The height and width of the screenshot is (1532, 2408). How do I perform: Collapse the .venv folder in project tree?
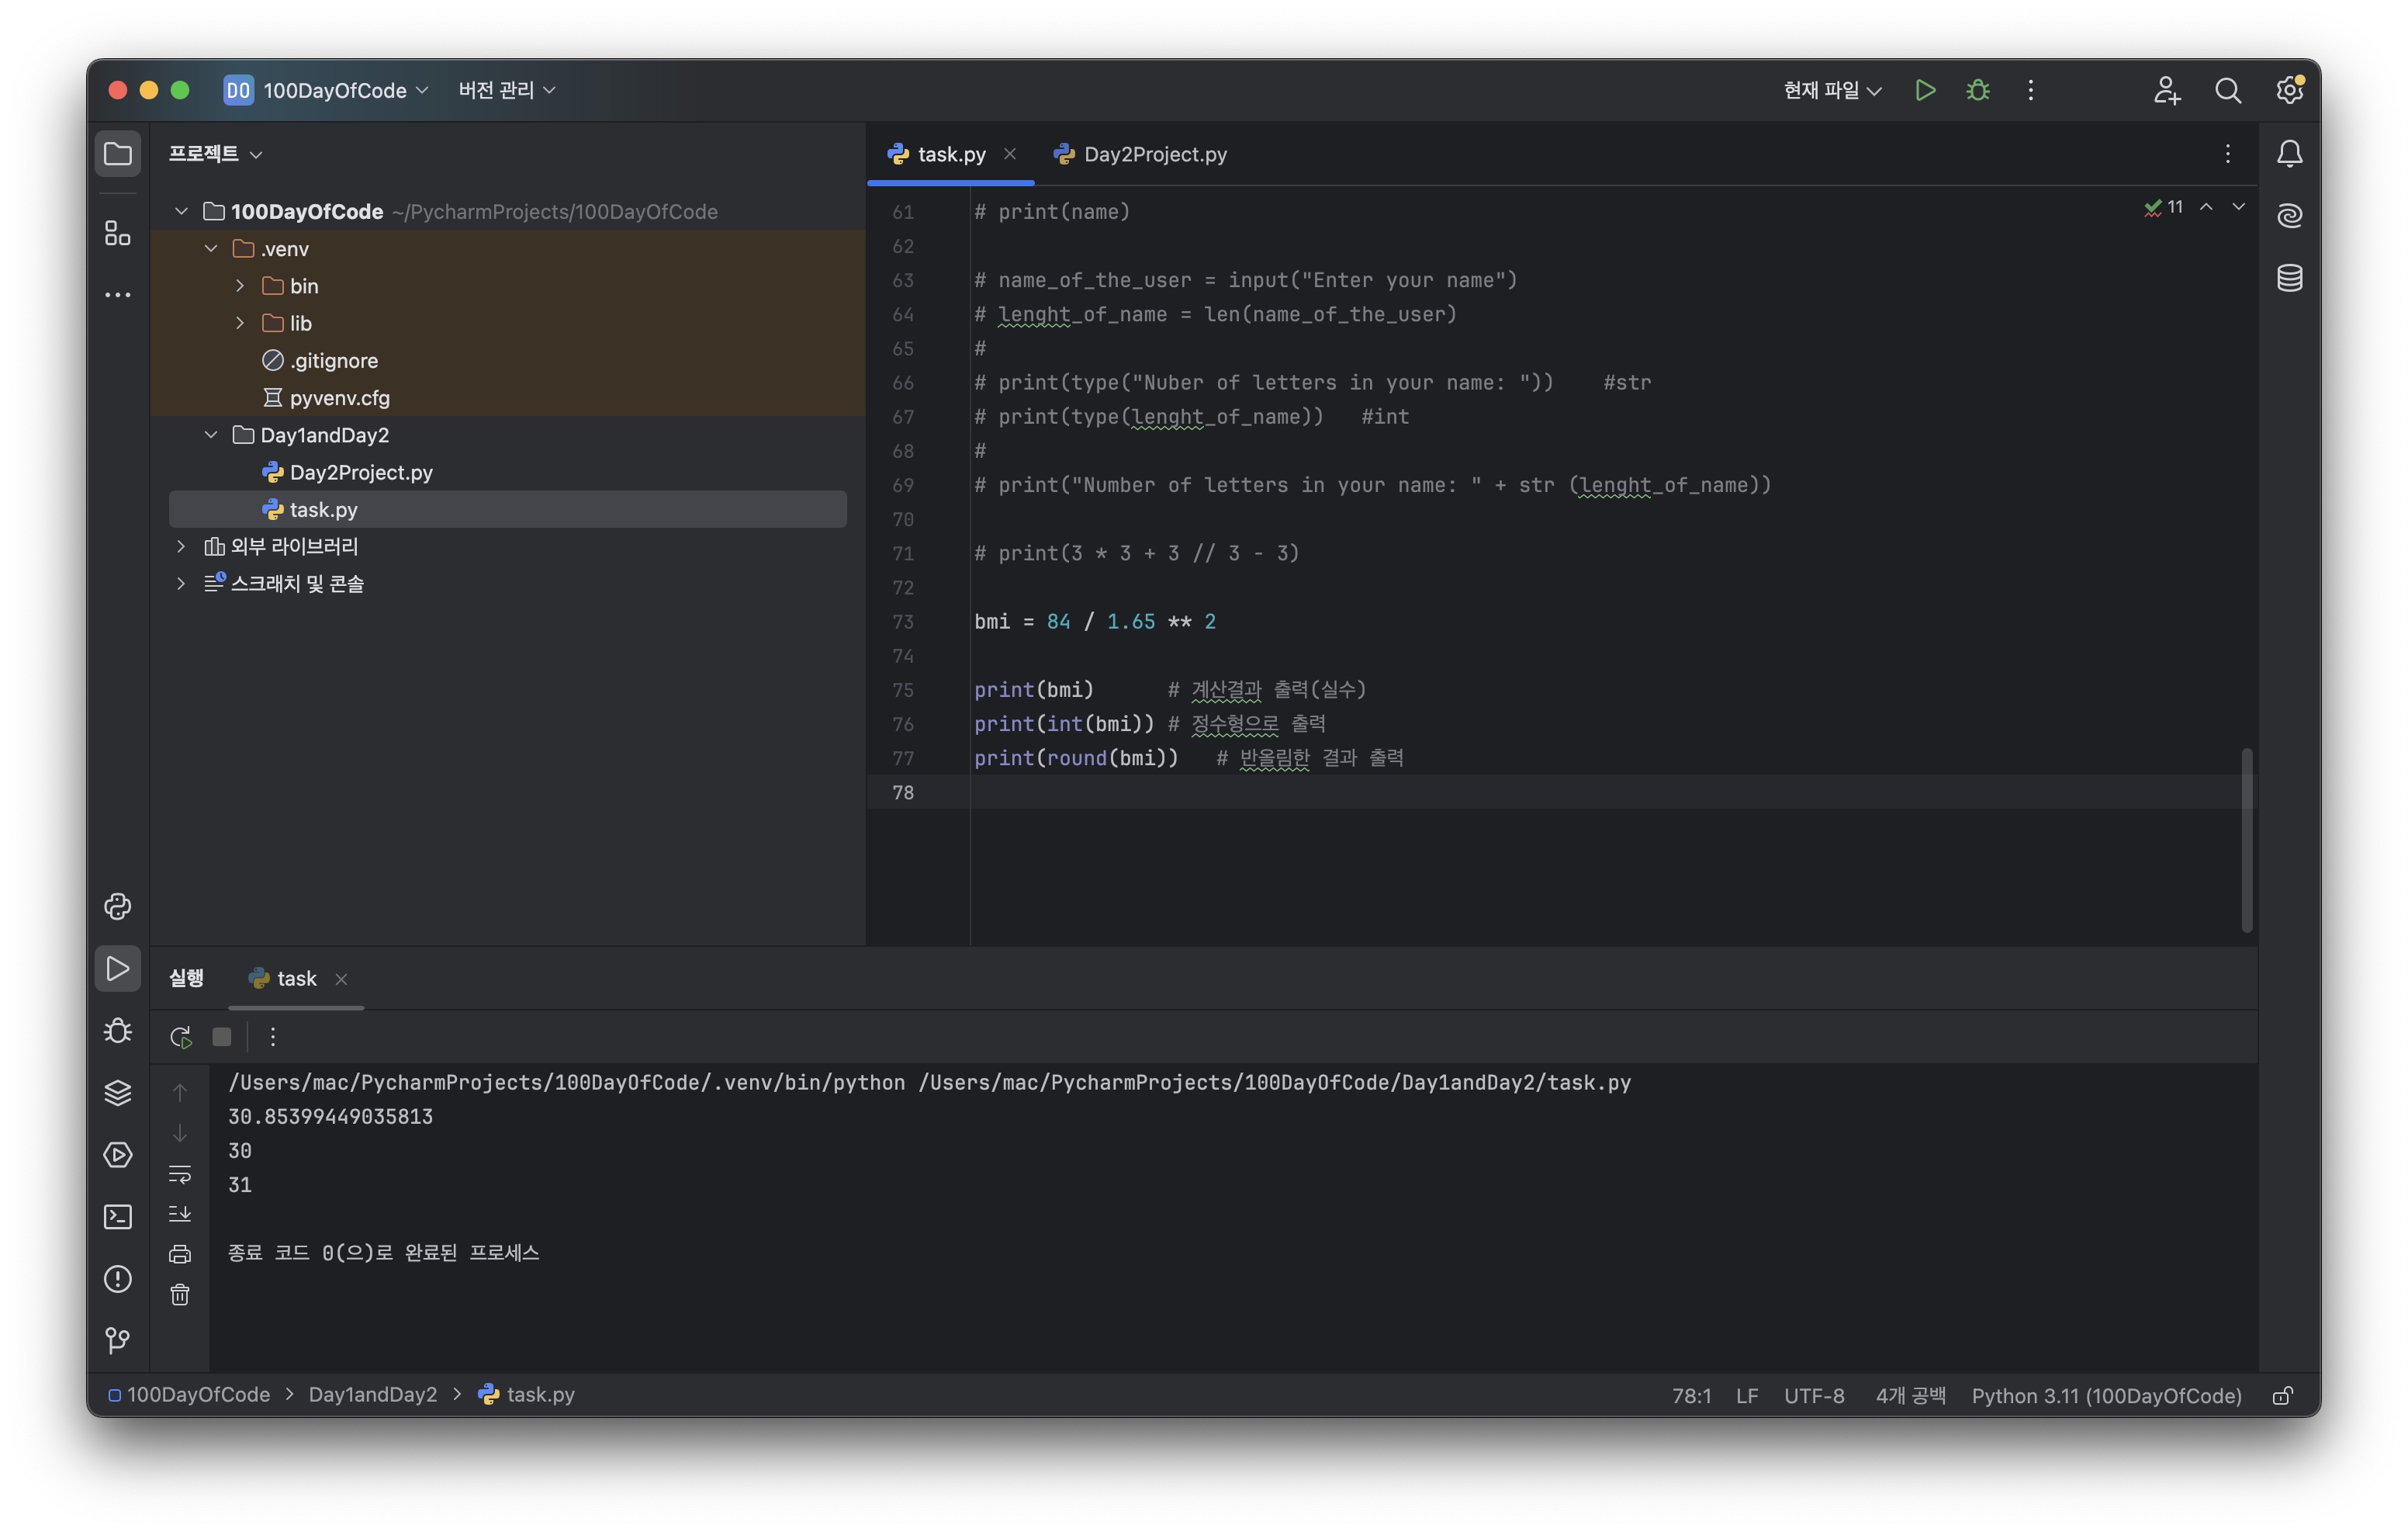pos(211,248)
